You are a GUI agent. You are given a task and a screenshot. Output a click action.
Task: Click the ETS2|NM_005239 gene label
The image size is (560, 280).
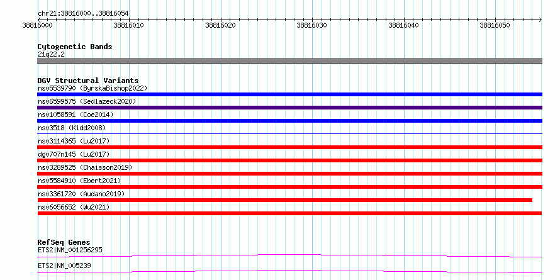click(64, 266)
